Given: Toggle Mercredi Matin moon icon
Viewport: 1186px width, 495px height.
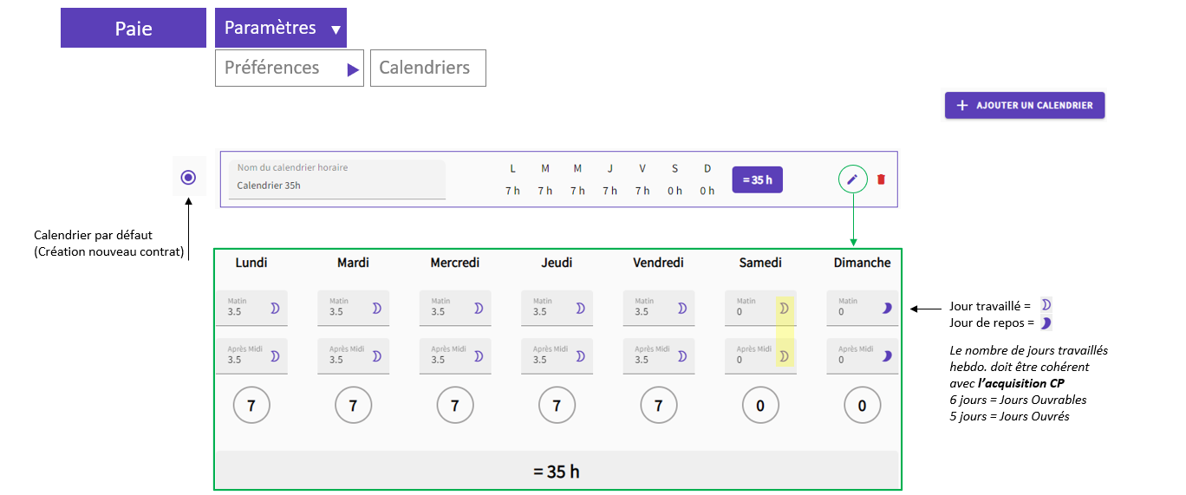Looking at the screenshot, I should click(479, 308).
